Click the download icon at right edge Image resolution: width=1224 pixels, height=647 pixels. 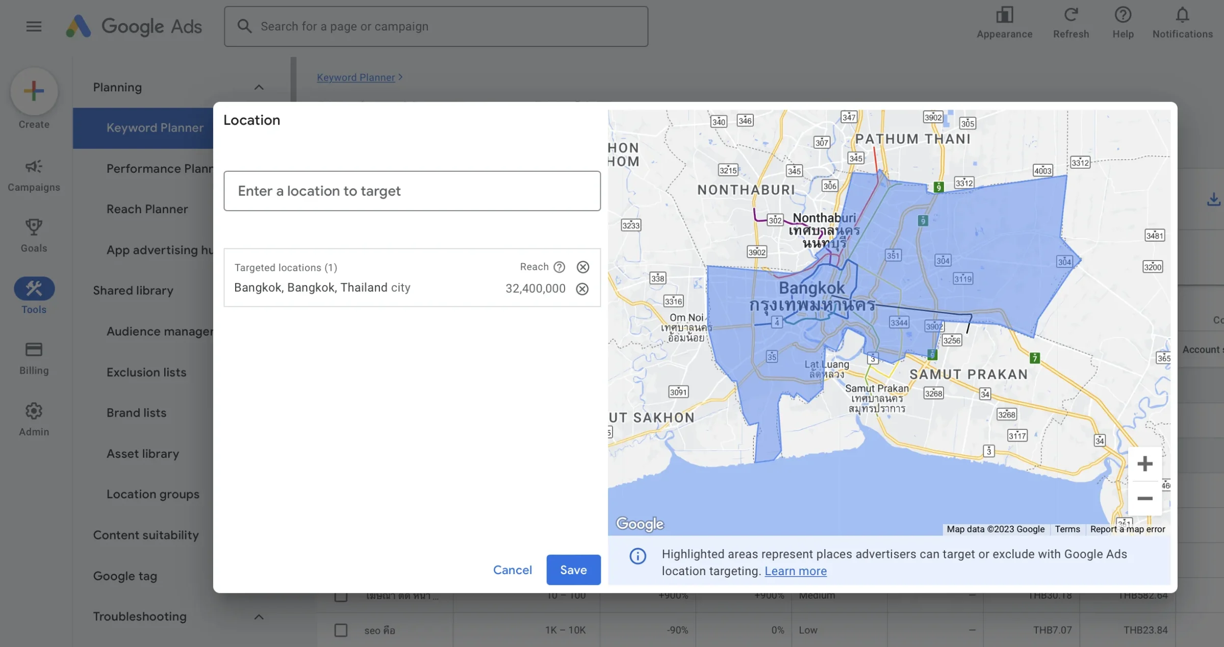point(1213,199)
